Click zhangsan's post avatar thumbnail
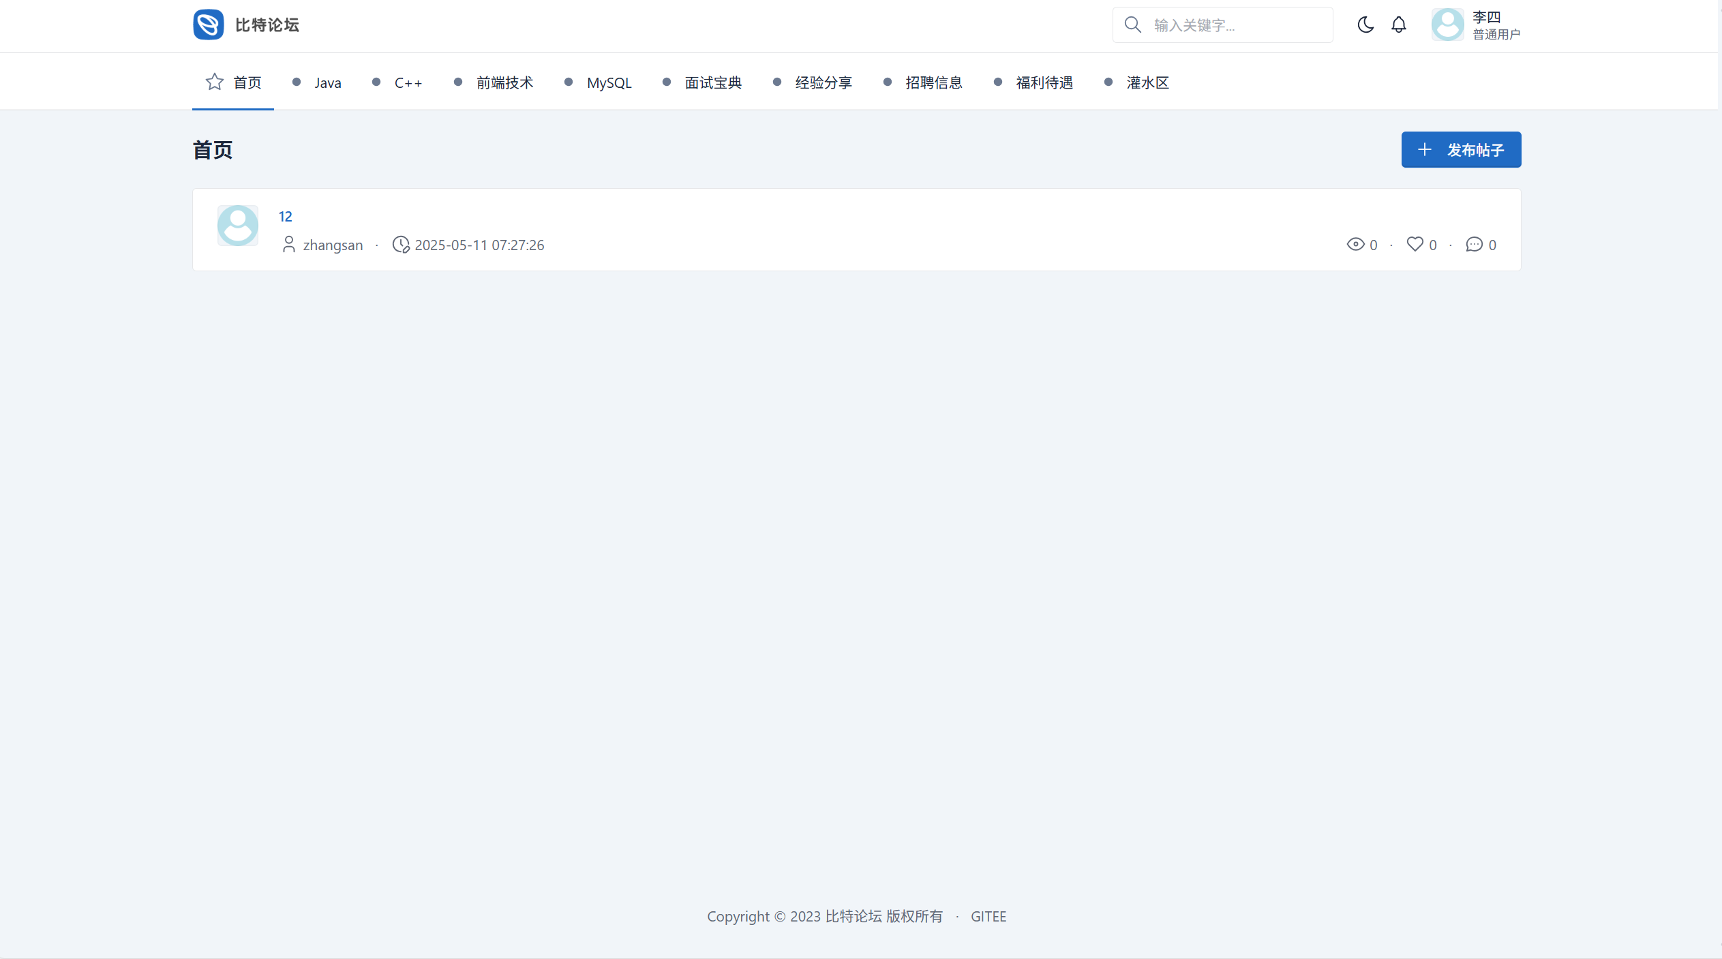The image size is (1722, 959). click(237, 226)
